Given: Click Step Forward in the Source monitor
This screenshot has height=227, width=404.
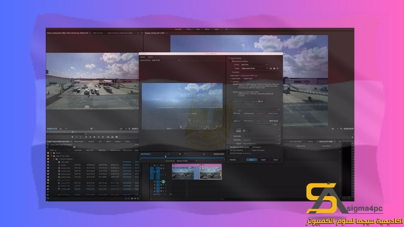Looking at the screenshot, I should click(98, 137).
